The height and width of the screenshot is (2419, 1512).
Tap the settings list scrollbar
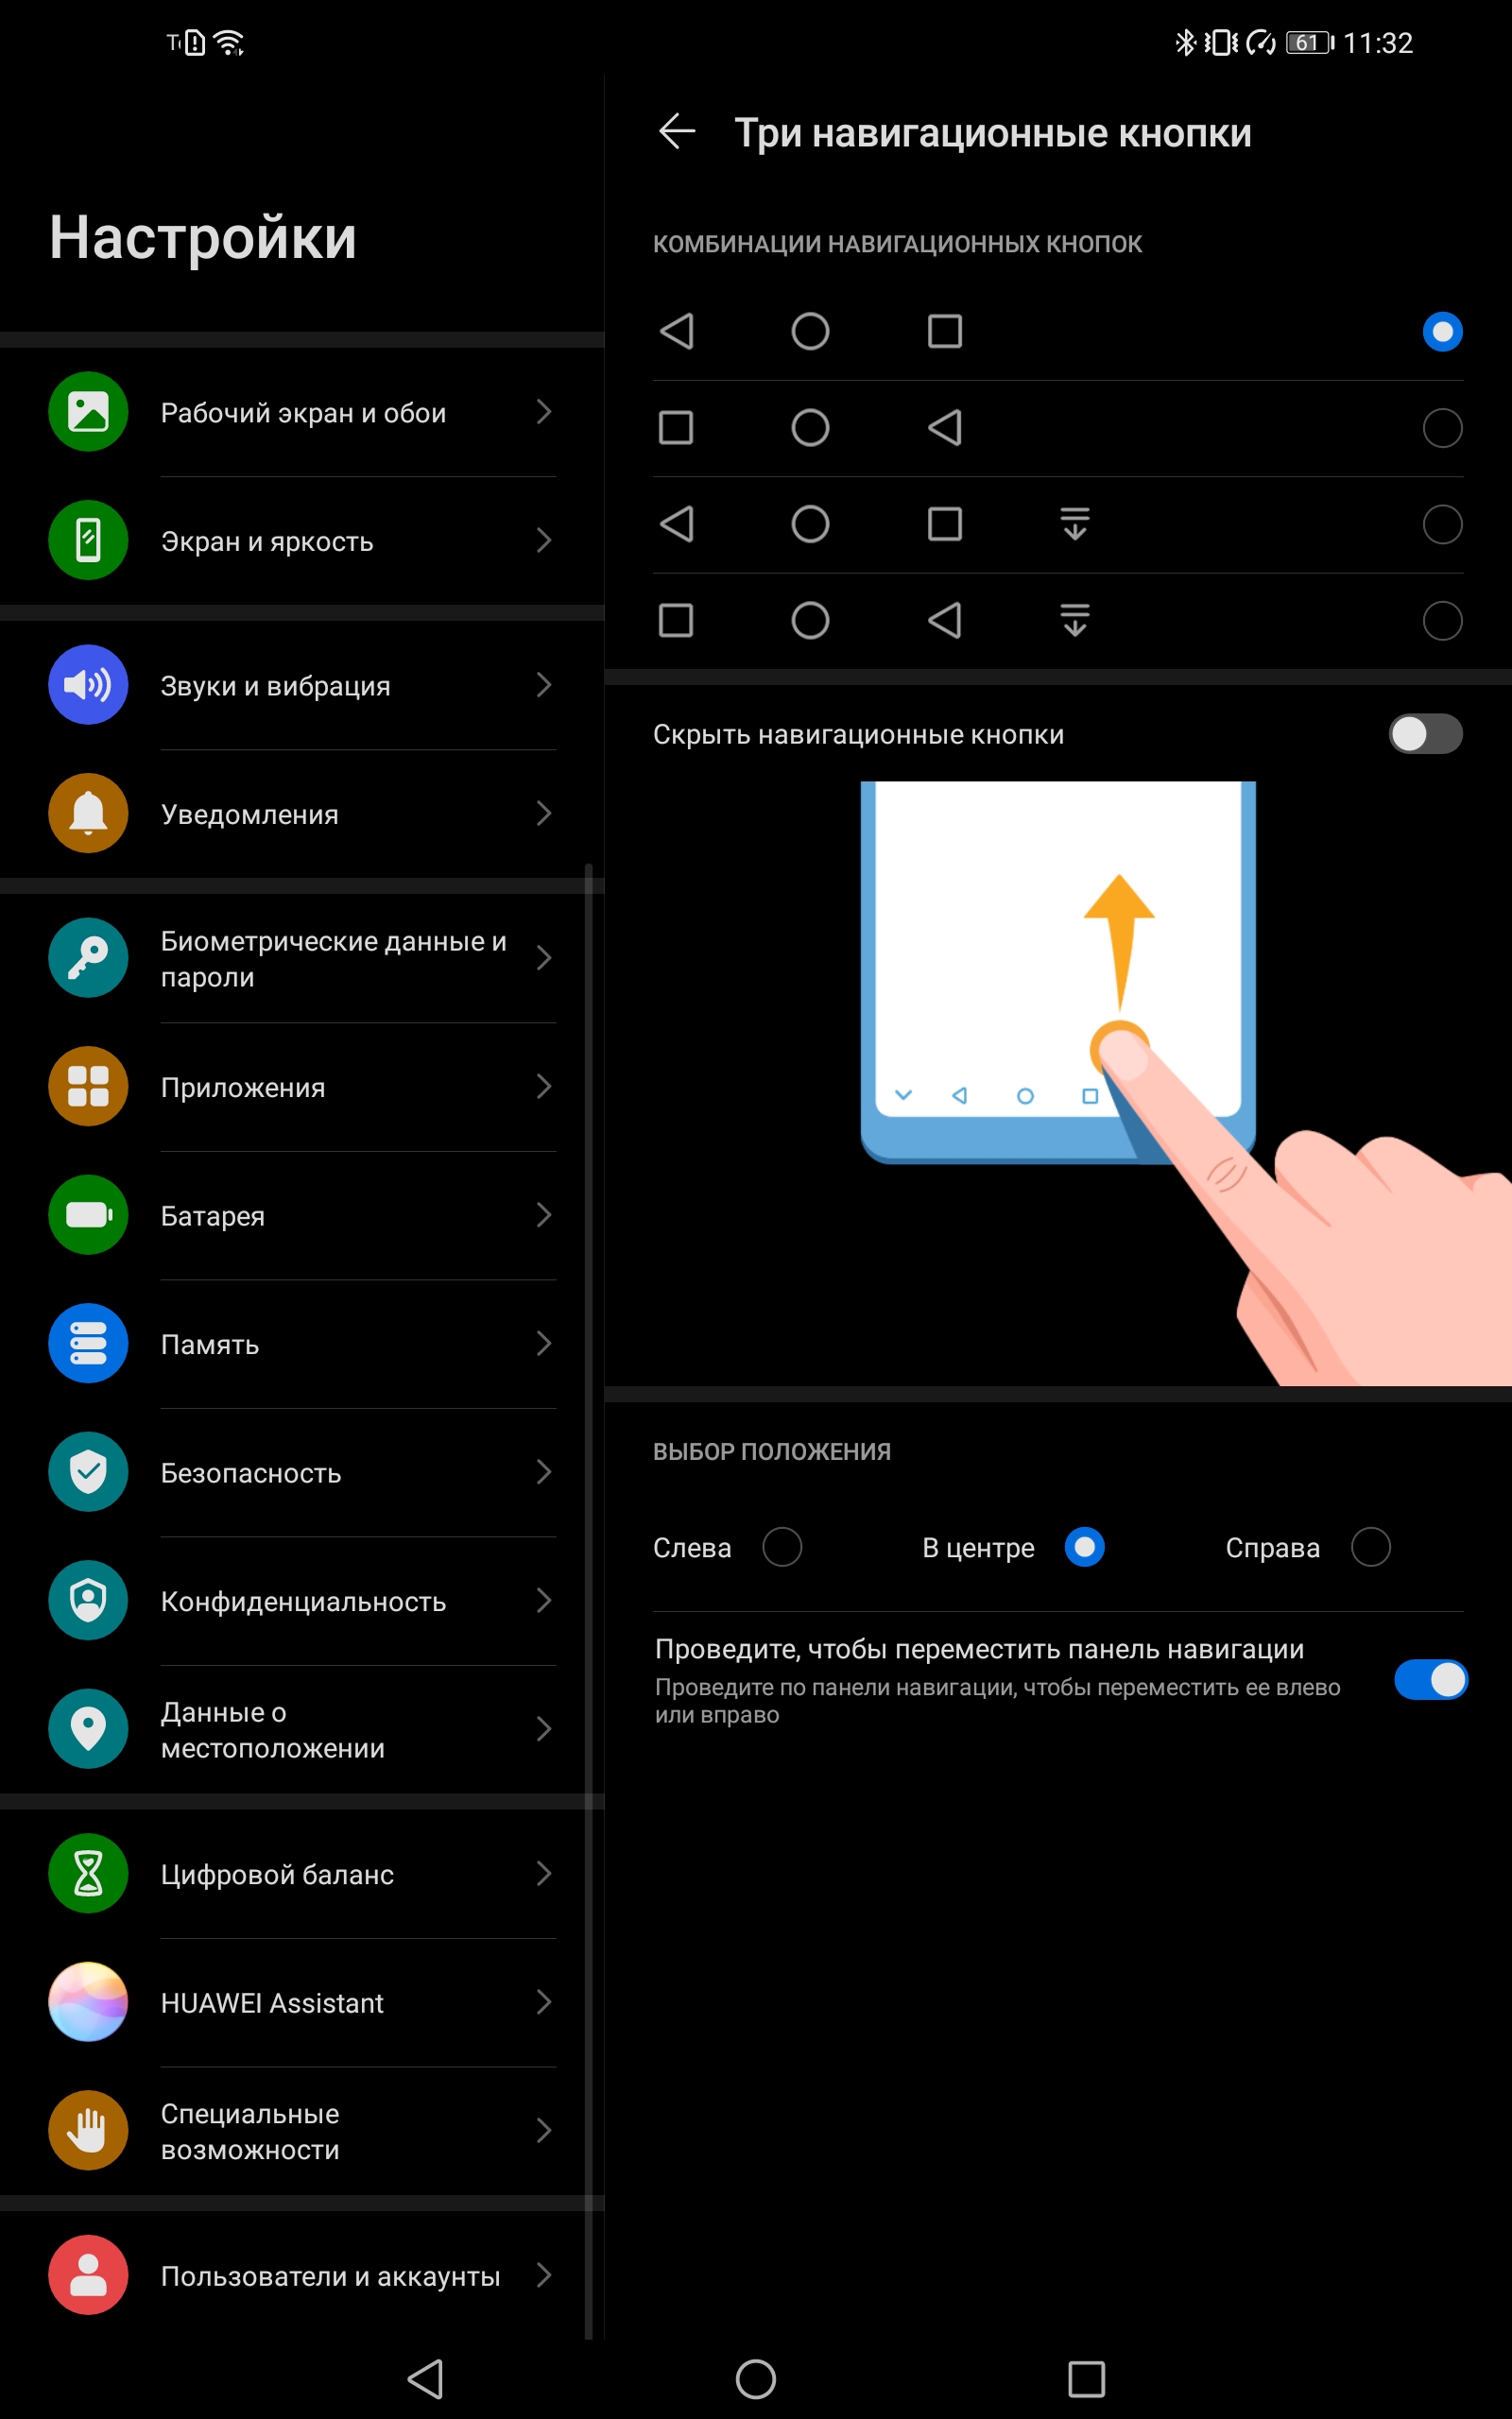pos(589,1600)
